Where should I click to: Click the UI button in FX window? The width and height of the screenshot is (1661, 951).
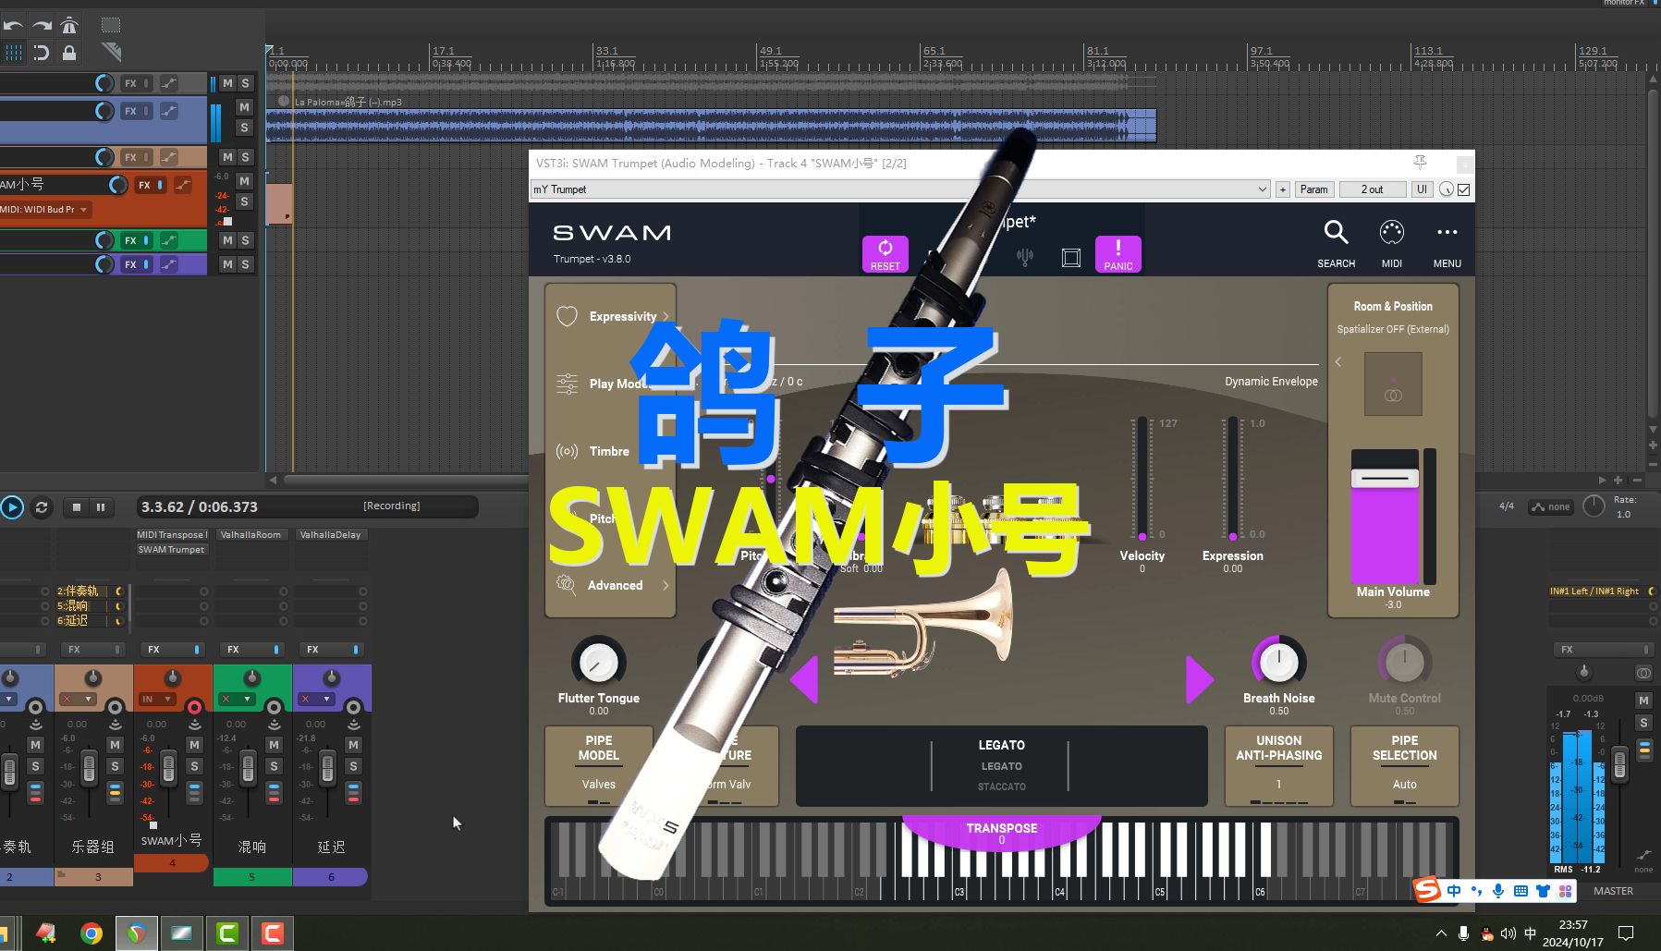[1422, 189]
